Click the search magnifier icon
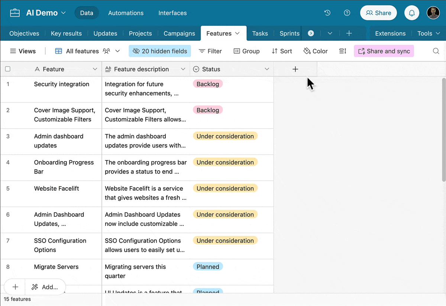Viewport: 446px width, 306px height. [x=436, y=51]
